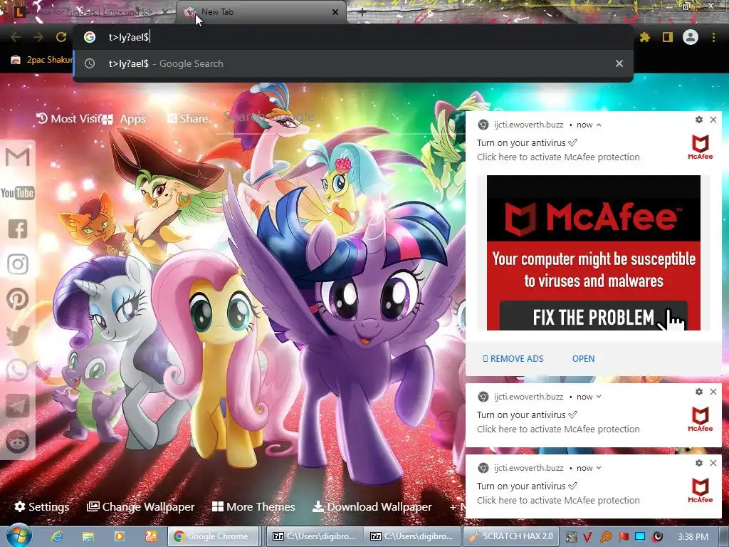This screenshot has height=547, width=729.
Task: Open Gmail from the left sidebar
Action: point(18,157)
